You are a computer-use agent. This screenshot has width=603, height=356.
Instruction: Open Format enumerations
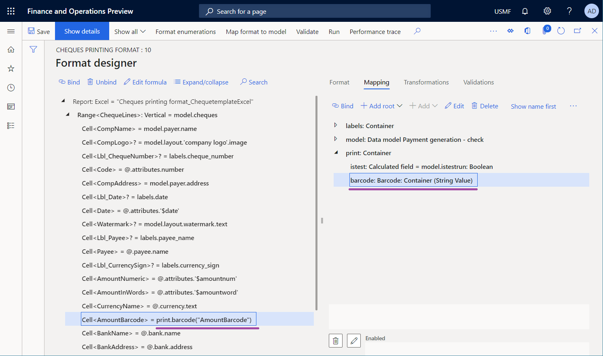point(186,32)
